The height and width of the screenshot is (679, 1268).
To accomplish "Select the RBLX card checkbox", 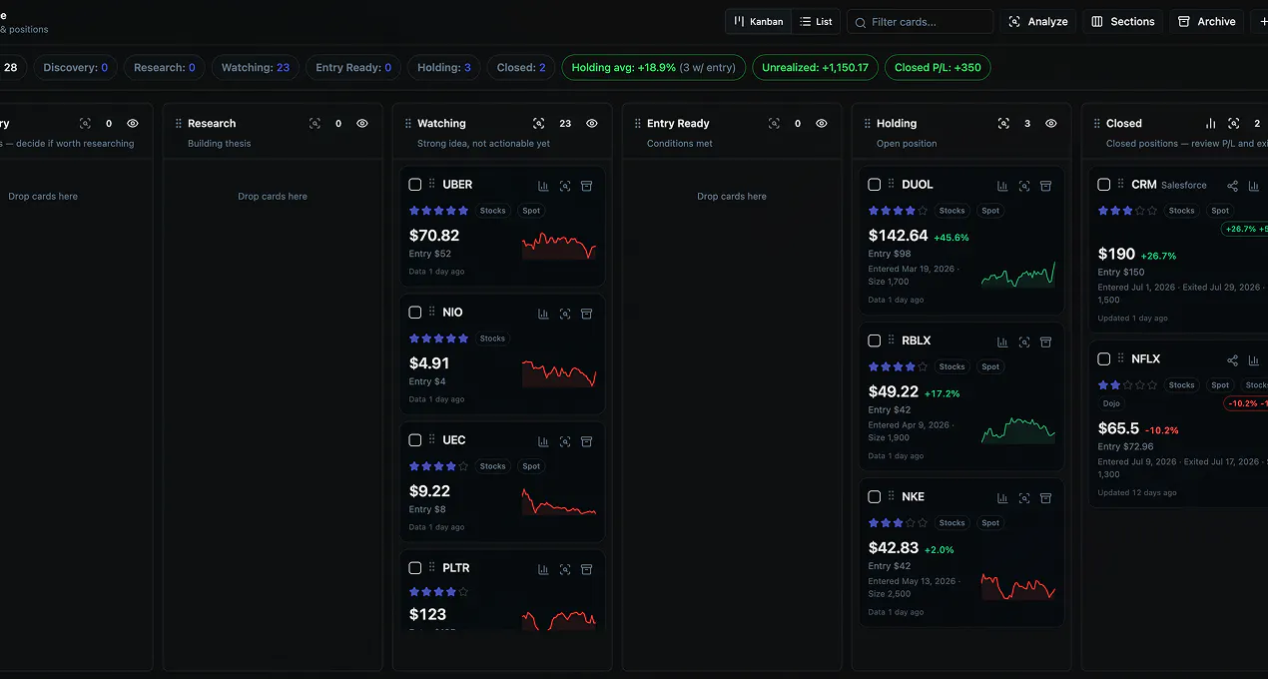I will [875, 340].
